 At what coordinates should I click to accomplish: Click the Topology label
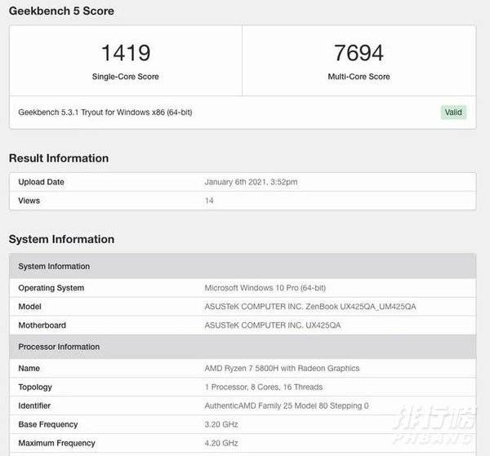35,387
